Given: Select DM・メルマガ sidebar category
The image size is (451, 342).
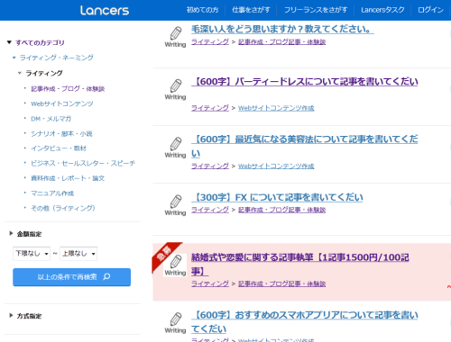Looking at the screenshot, I should tap(51, 119).
